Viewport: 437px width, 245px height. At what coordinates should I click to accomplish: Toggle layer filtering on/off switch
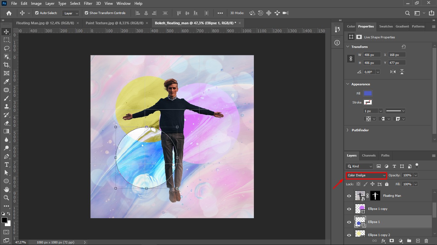pyautogui.click(x=417, y=165)
